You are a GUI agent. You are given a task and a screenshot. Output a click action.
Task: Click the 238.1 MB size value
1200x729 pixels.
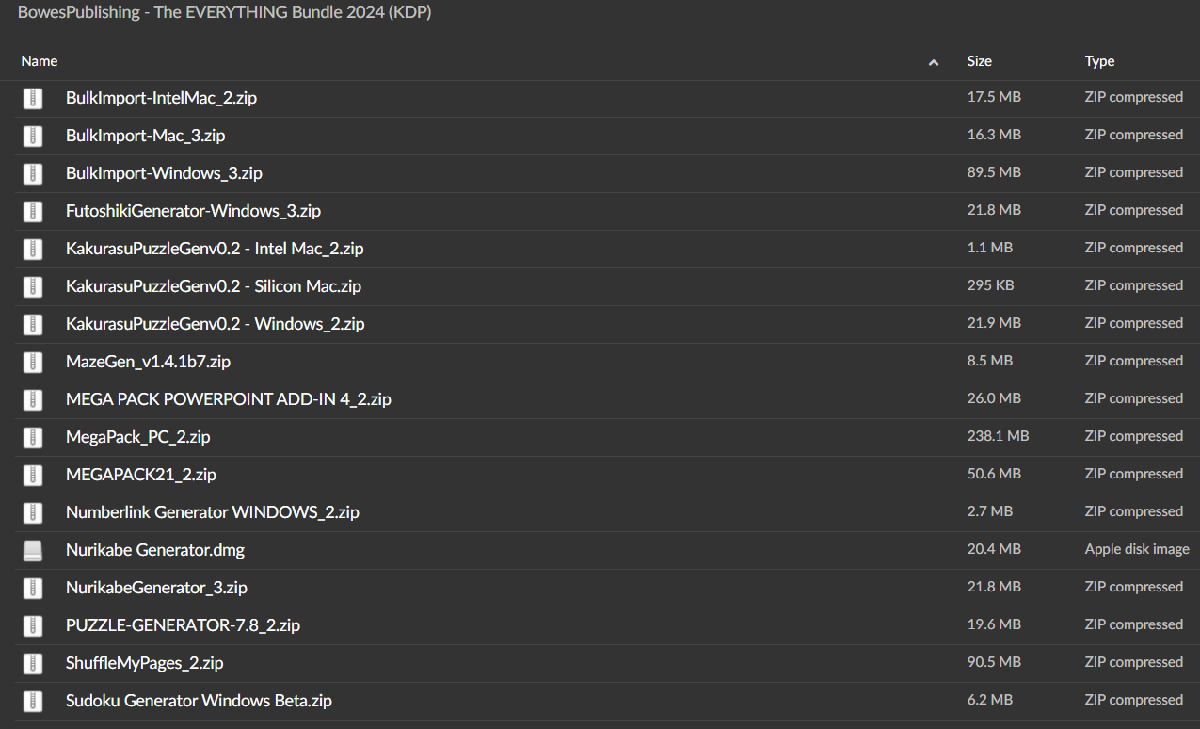coord(999,436)
